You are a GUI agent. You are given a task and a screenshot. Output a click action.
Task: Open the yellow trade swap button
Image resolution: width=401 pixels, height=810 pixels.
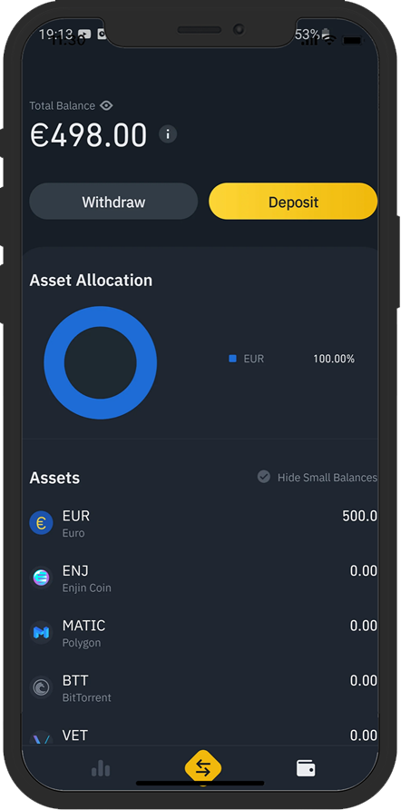(203, 768)
